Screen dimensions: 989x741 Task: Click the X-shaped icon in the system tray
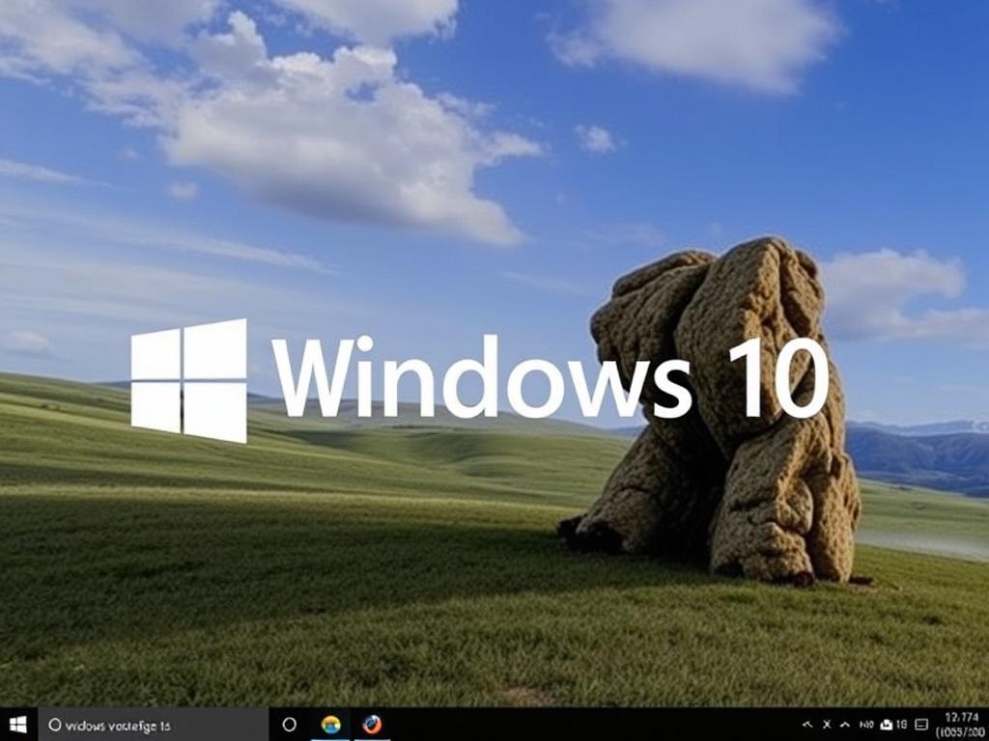coord(827,724)
